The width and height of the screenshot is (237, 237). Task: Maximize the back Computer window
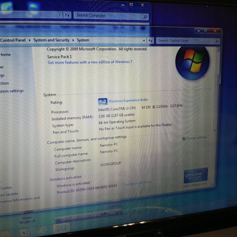(x=131, y=5)
